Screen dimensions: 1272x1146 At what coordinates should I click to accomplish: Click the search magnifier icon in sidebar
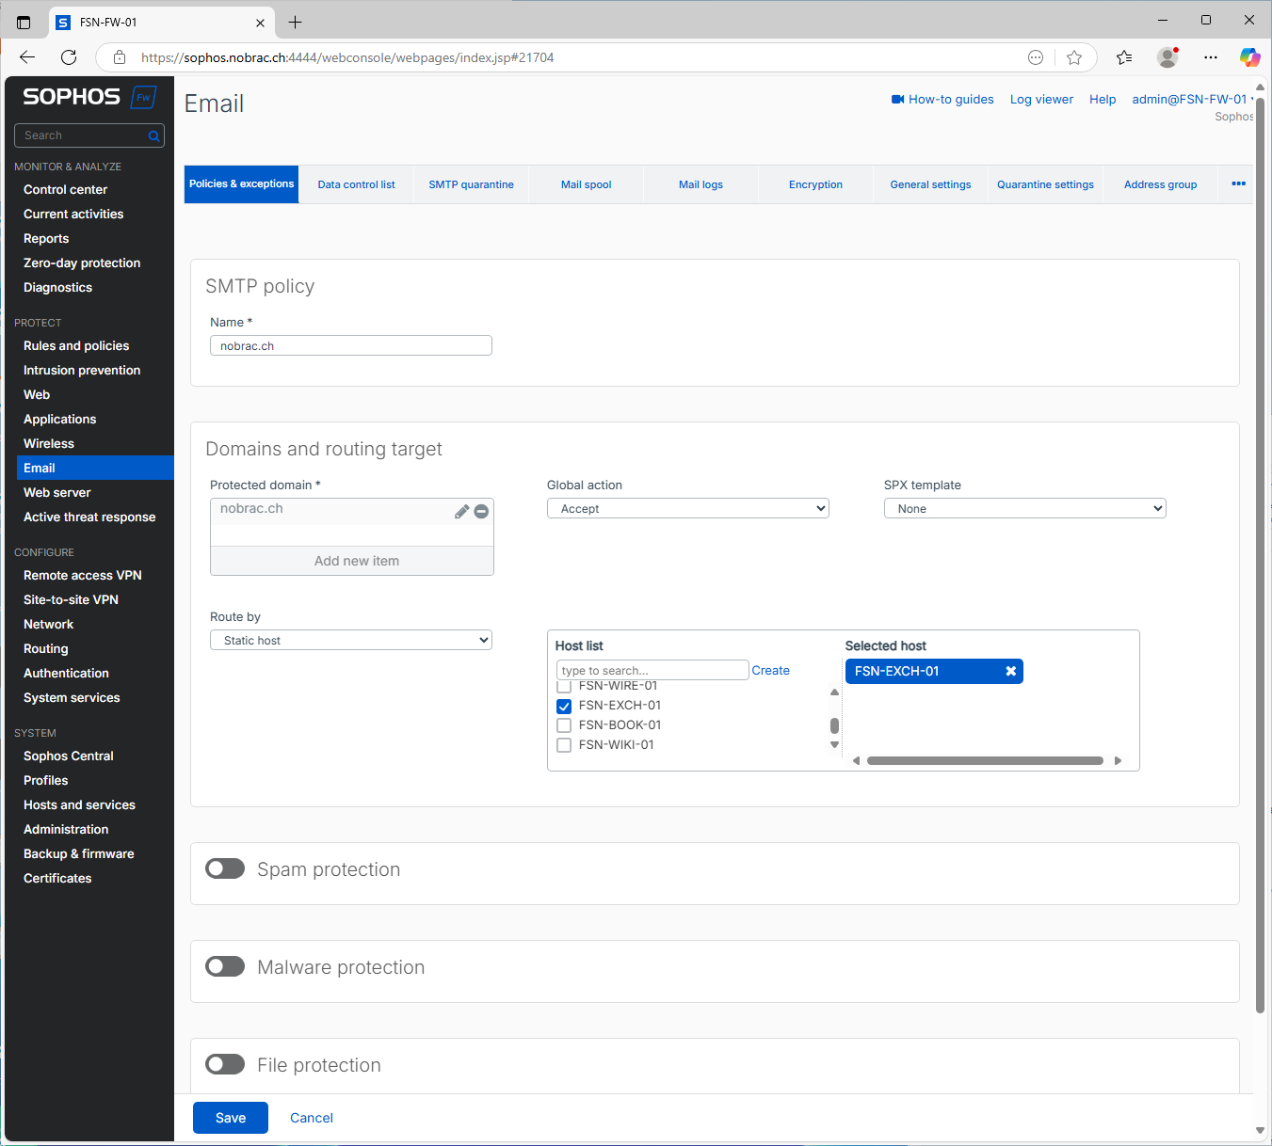pyautogui.click(x=153, y=136)
